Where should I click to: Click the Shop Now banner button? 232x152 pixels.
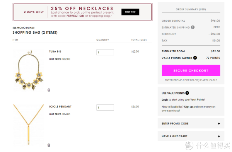tap(130, 12)
